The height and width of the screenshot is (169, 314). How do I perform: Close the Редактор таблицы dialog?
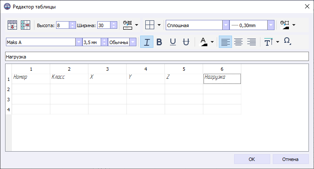tap(307, 7)
